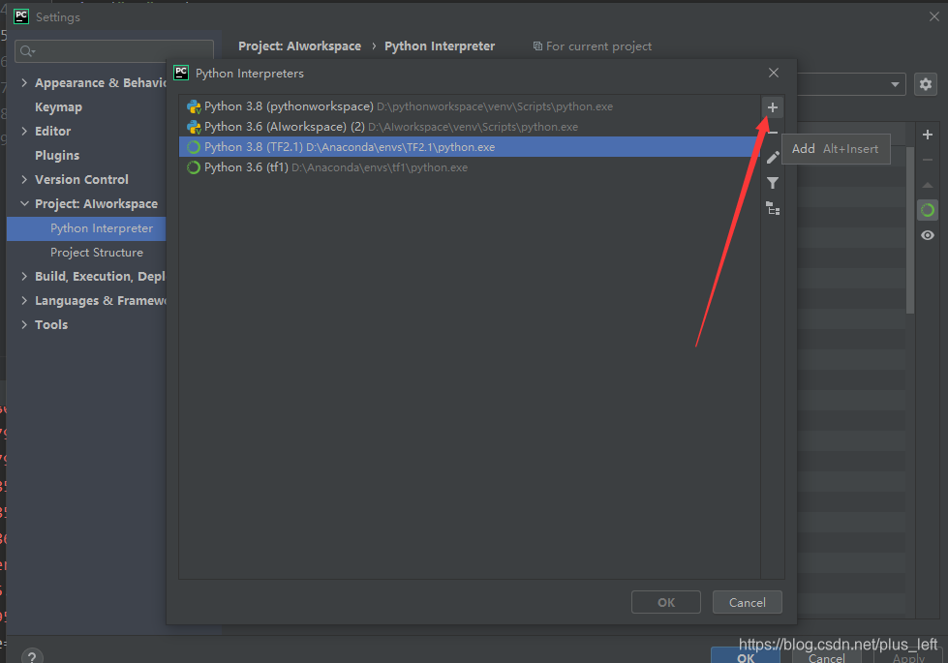
Task: Select Python 3.8 (TF2.1) interpreter row
Action: 470,147
